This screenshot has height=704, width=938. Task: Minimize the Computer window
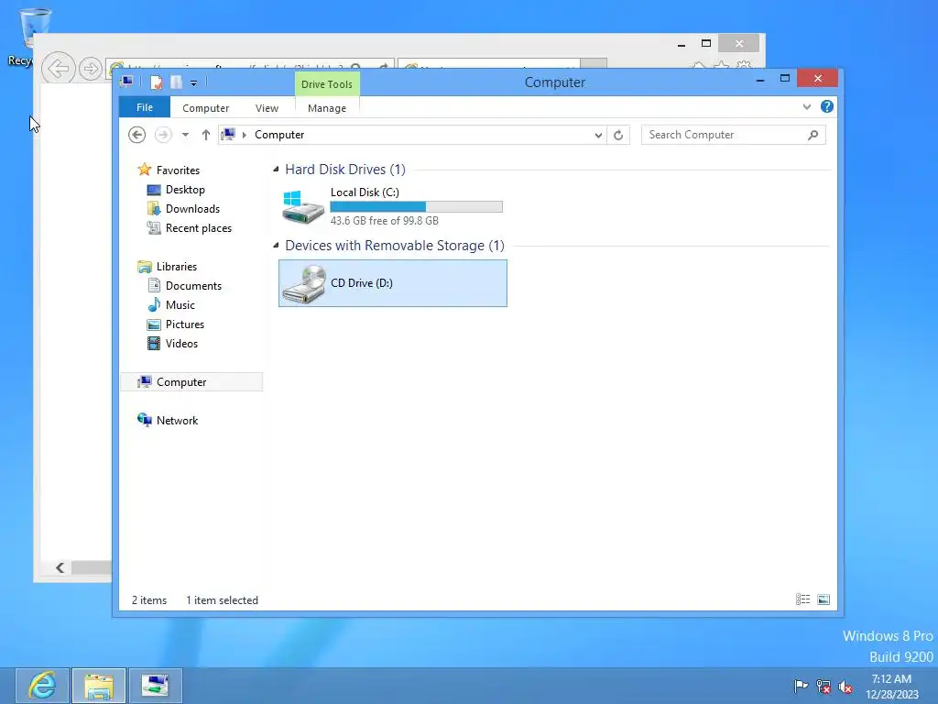(x=759, y=80)
